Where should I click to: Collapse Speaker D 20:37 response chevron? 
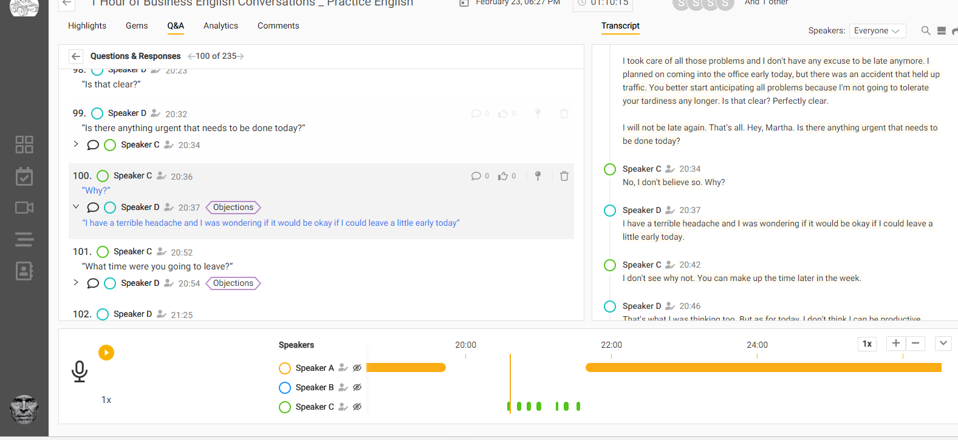click(x=76, y=207)
